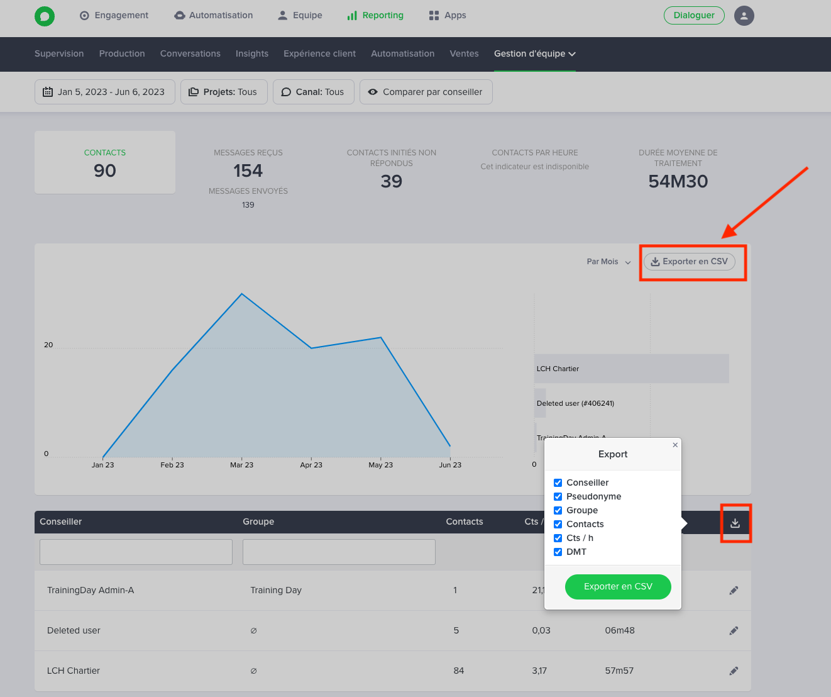
Task: Click the Deleted user (#406241) bar label
Action: click(x=575, y=403)
